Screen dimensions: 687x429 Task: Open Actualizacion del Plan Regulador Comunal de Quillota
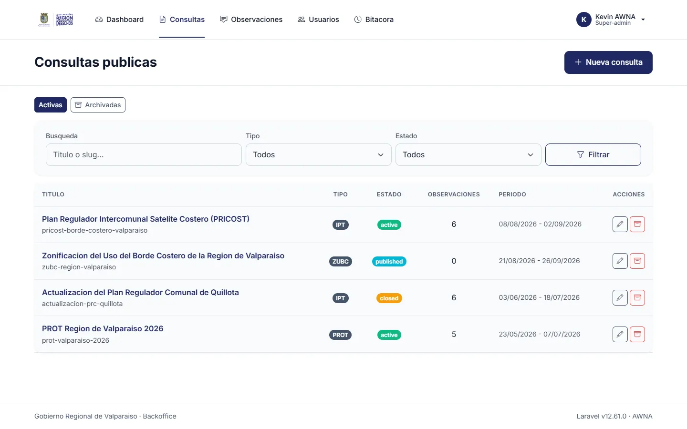pyautogui.click(x=140, y=292)
